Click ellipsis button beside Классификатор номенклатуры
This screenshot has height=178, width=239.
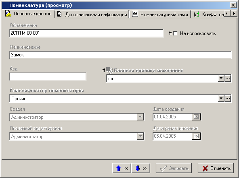coord(228,98)
